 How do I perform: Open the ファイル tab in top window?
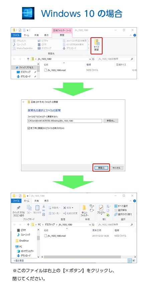coord(16,35)
